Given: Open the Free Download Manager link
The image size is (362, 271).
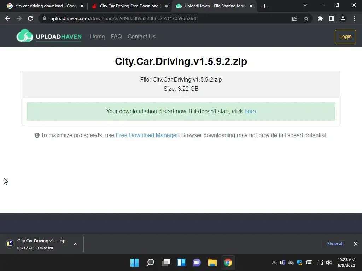Looking at the screenshot, I should [x=147, y=135].
